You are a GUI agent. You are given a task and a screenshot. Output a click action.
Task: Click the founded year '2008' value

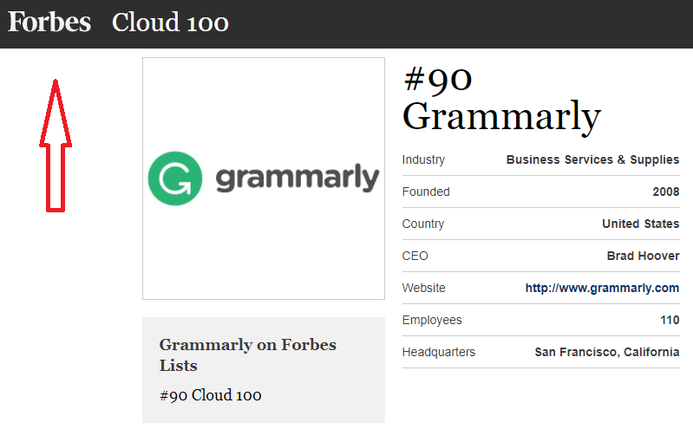(x=665, y=192)
